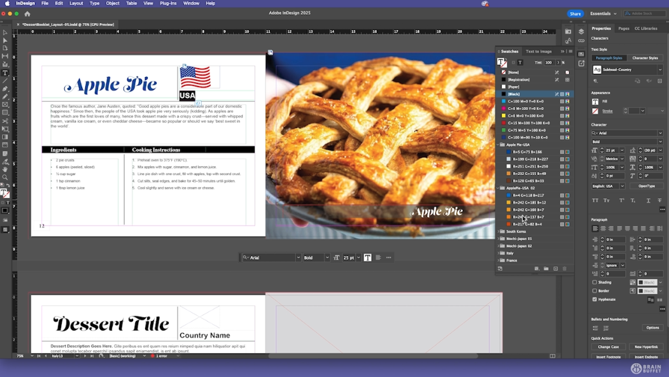This screenshot has width=669, height=377.
Task: Collapse the ApplePie-USA 02 color group
Action: [498, 188]
